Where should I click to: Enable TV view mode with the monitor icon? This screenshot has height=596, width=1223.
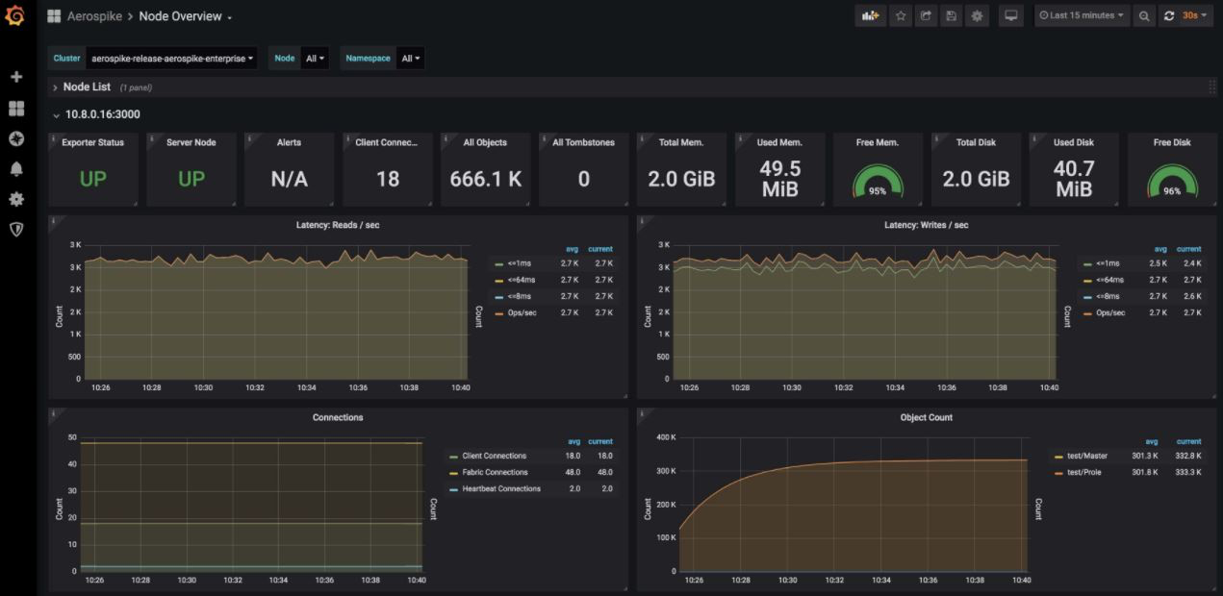1011,15
